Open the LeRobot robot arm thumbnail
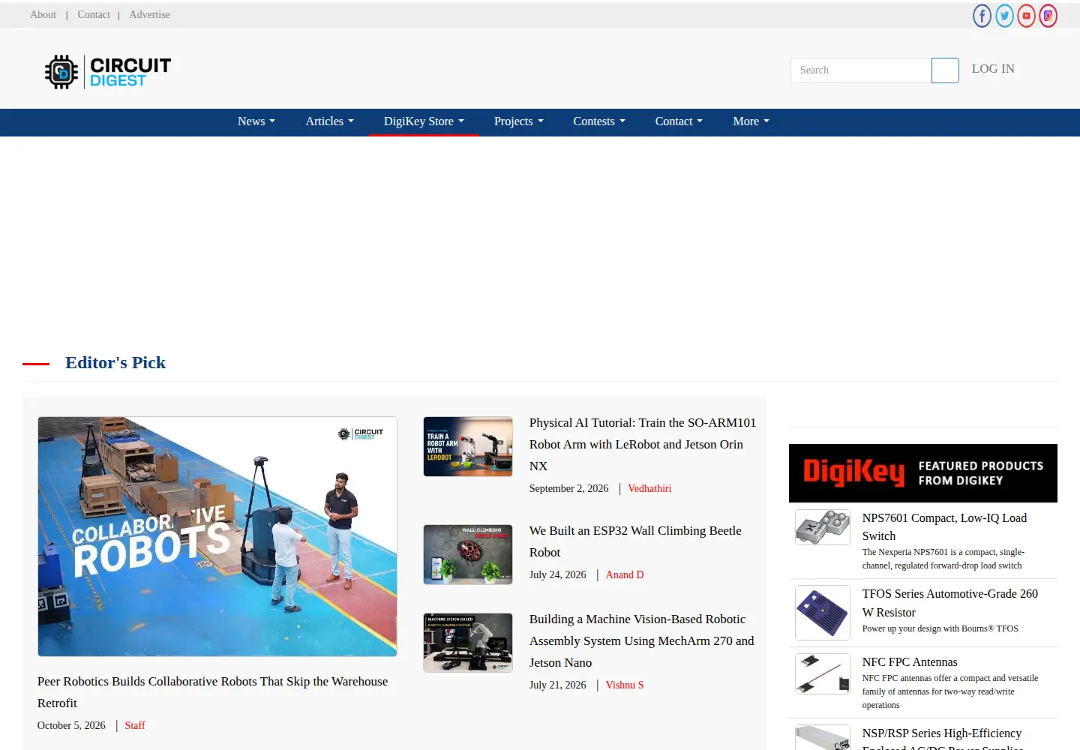 [x=468, y=446]
